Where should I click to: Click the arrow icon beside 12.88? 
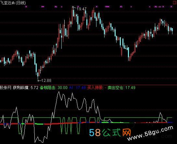pyautogui.click(x=39, y=81)
